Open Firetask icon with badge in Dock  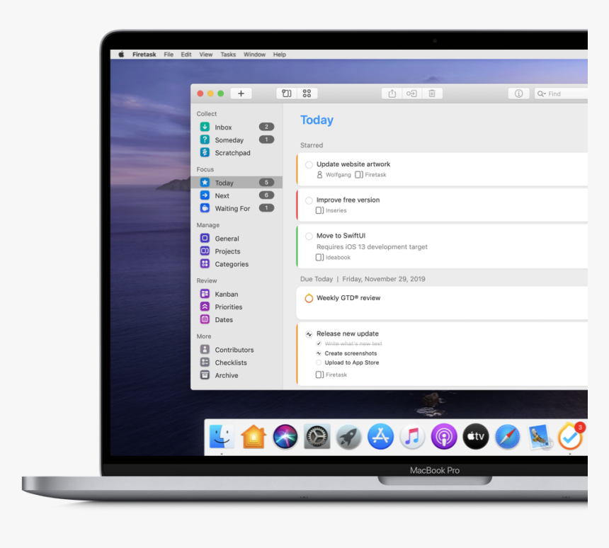point(571,437)
